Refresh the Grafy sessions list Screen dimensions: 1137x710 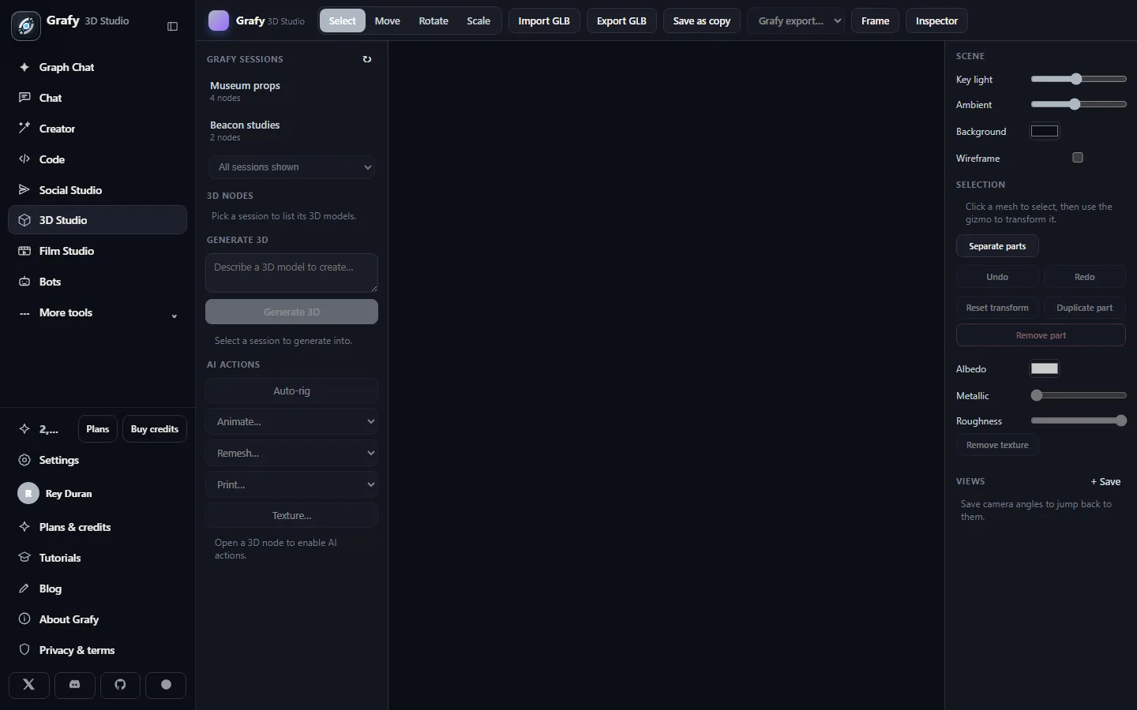[367, 59]
